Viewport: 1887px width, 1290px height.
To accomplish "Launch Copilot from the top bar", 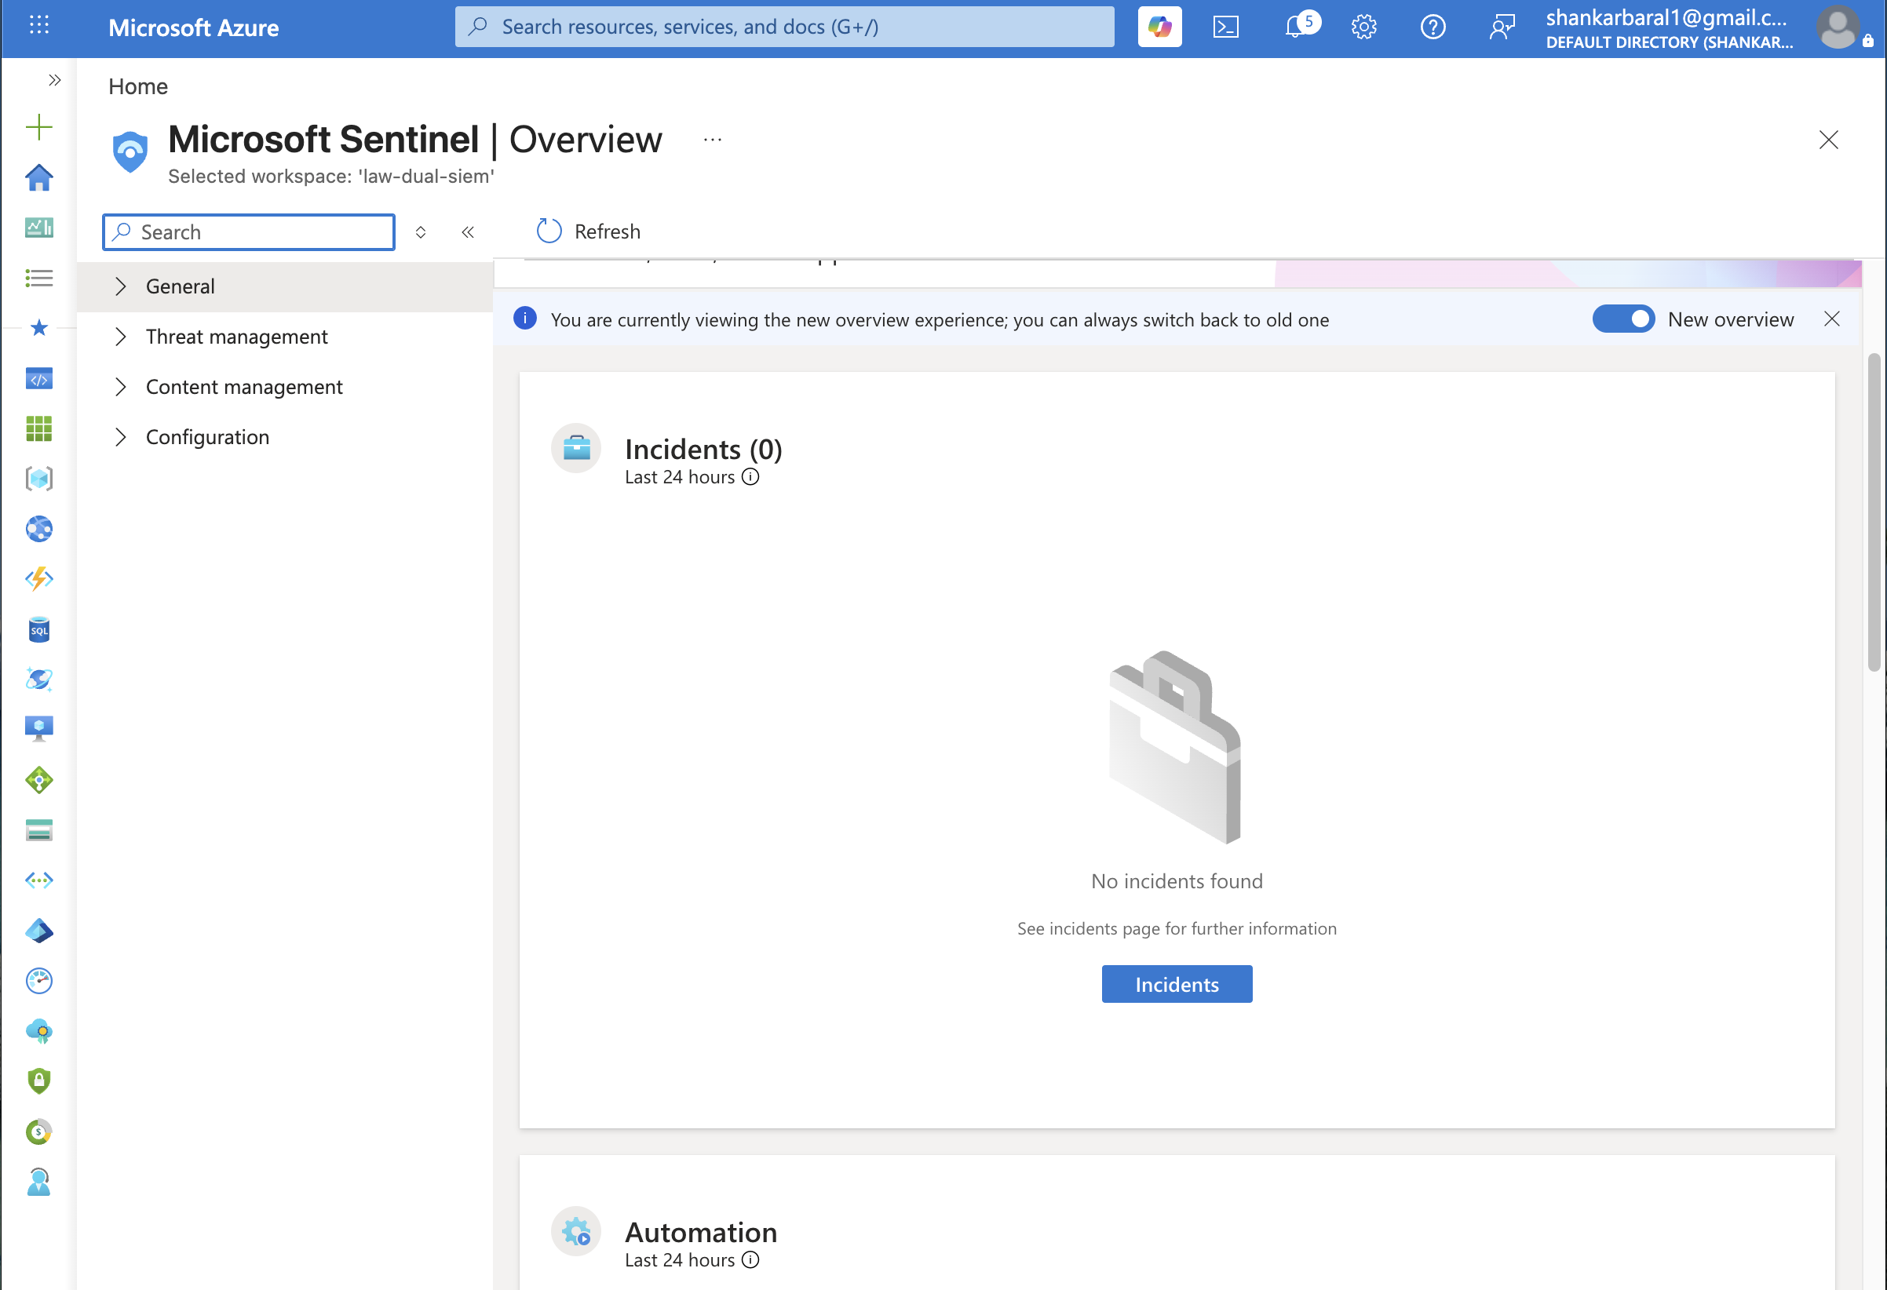I will [x=1159, y=27].
